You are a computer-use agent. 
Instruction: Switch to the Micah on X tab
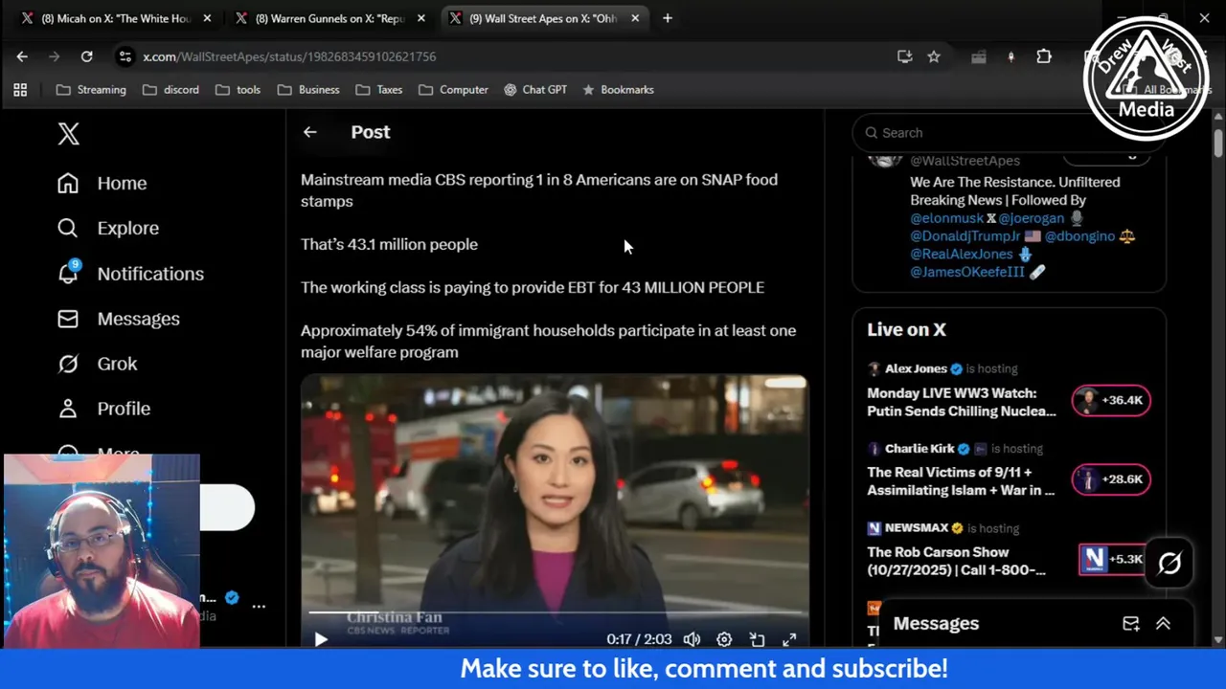116,18
